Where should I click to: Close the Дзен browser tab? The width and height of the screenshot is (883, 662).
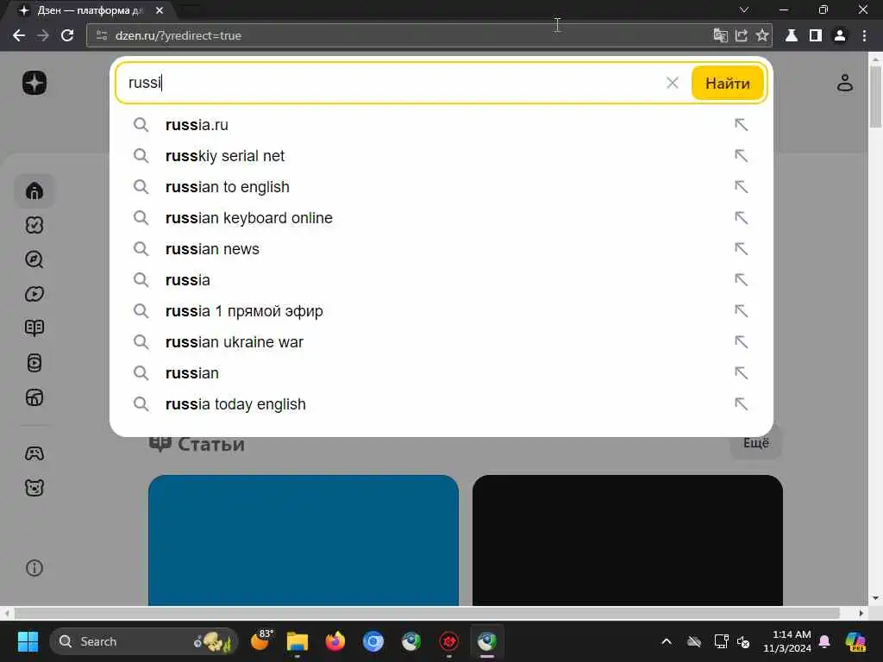[x=160, y=10]
